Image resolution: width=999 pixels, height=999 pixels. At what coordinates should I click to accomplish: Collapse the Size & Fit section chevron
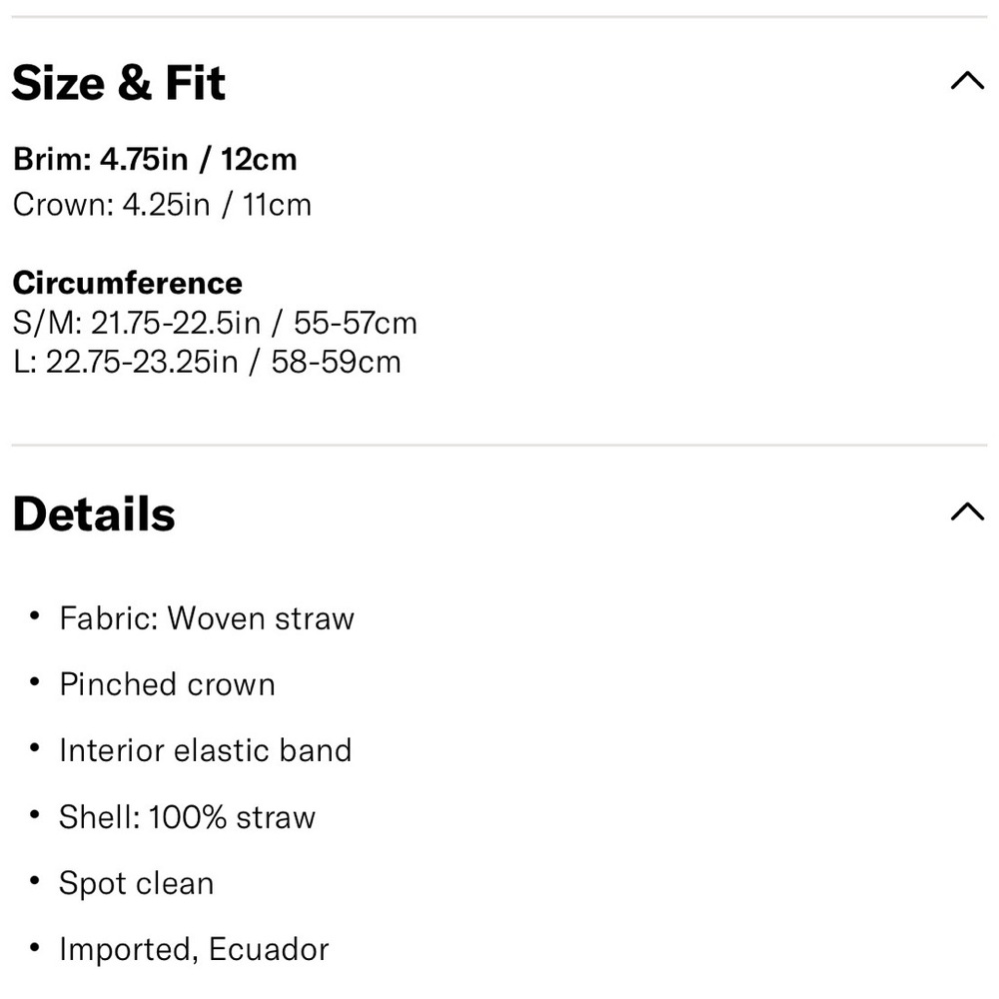click(x=967, y=81)
